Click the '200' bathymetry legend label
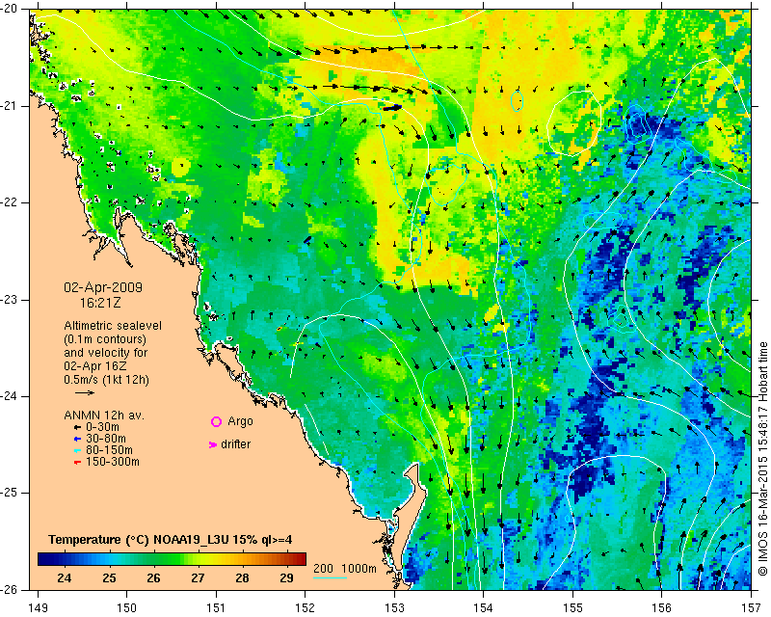This screenshot has width=771, height=617. coord(324,569)
